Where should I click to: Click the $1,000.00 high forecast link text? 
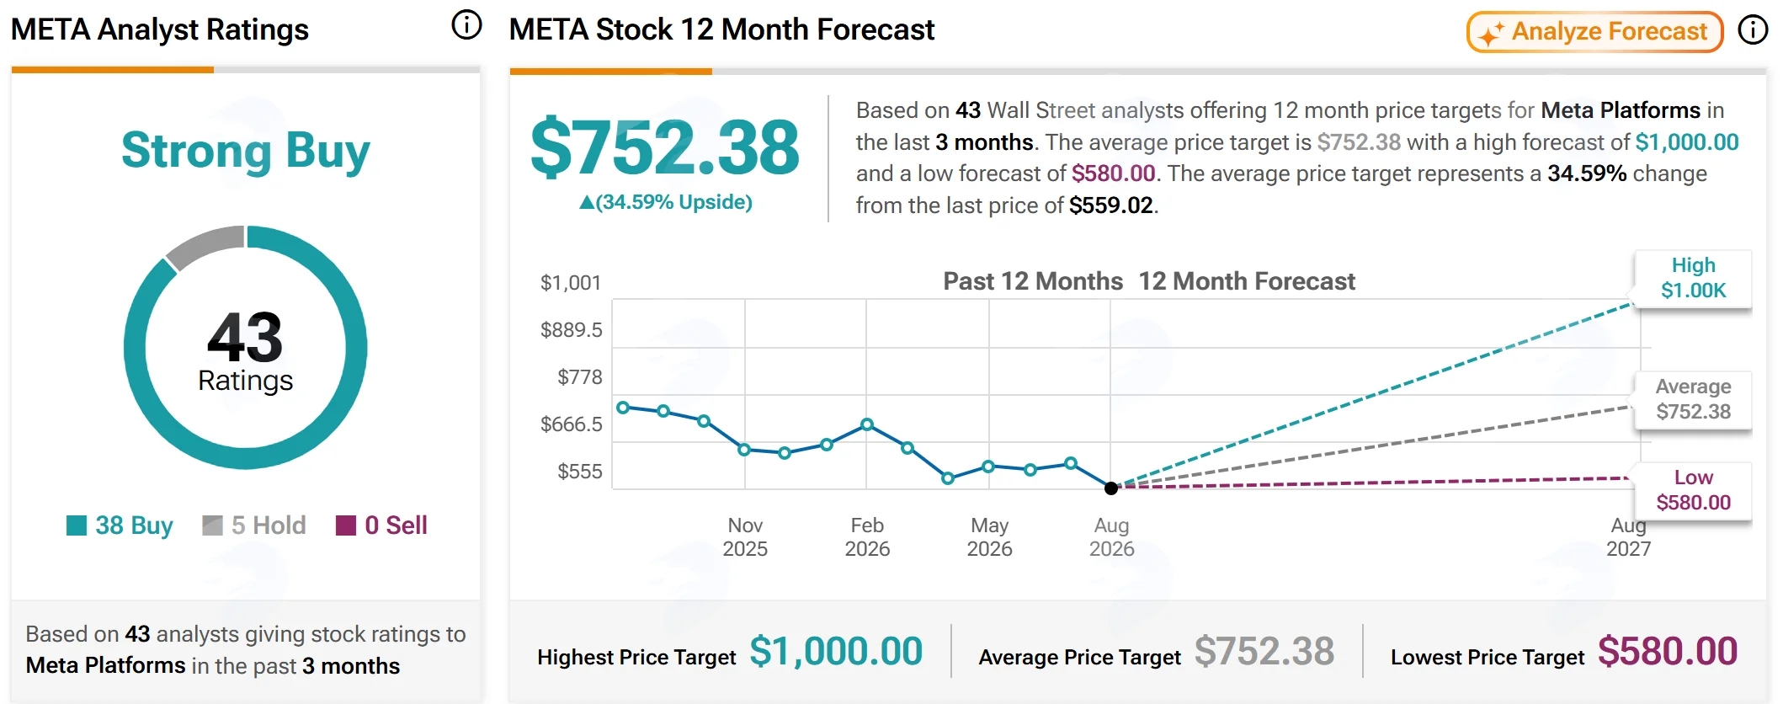(1687, 142)
